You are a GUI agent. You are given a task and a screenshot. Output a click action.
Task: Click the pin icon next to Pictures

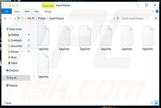(29, 51)
